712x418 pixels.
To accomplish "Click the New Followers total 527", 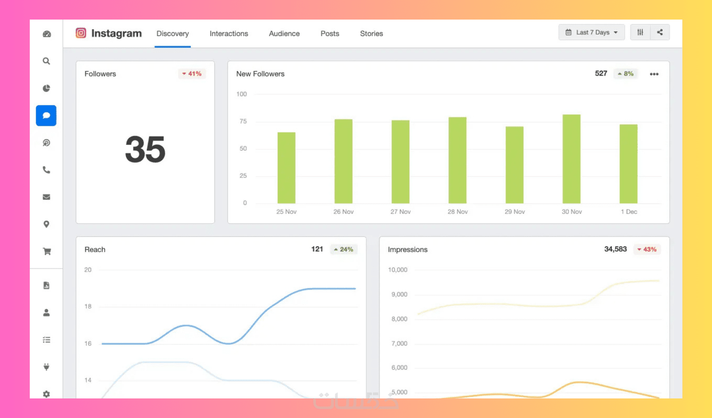I will coord(601,73).
